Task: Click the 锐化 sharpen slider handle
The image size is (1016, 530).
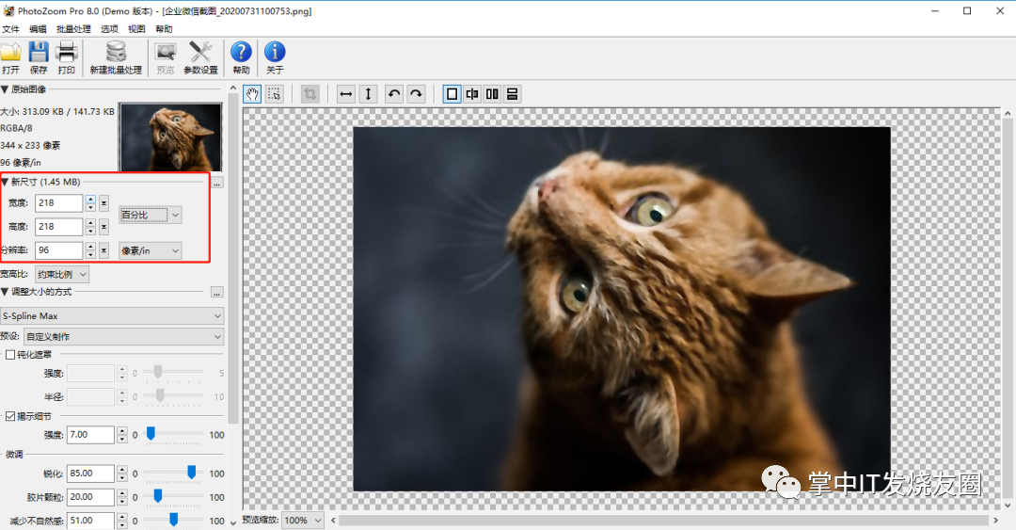Action: (192, 473)
